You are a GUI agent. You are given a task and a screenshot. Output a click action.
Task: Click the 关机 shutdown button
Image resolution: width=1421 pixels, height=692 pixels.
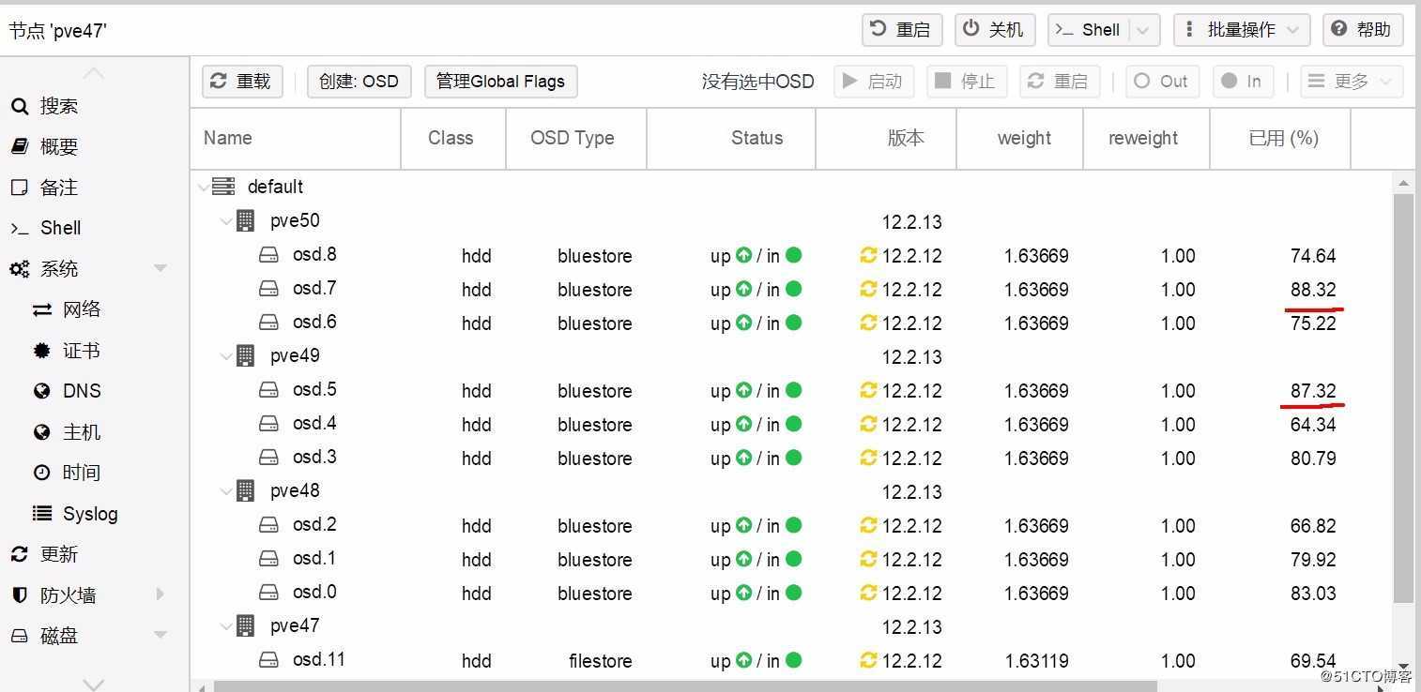[x=995, y=30]
